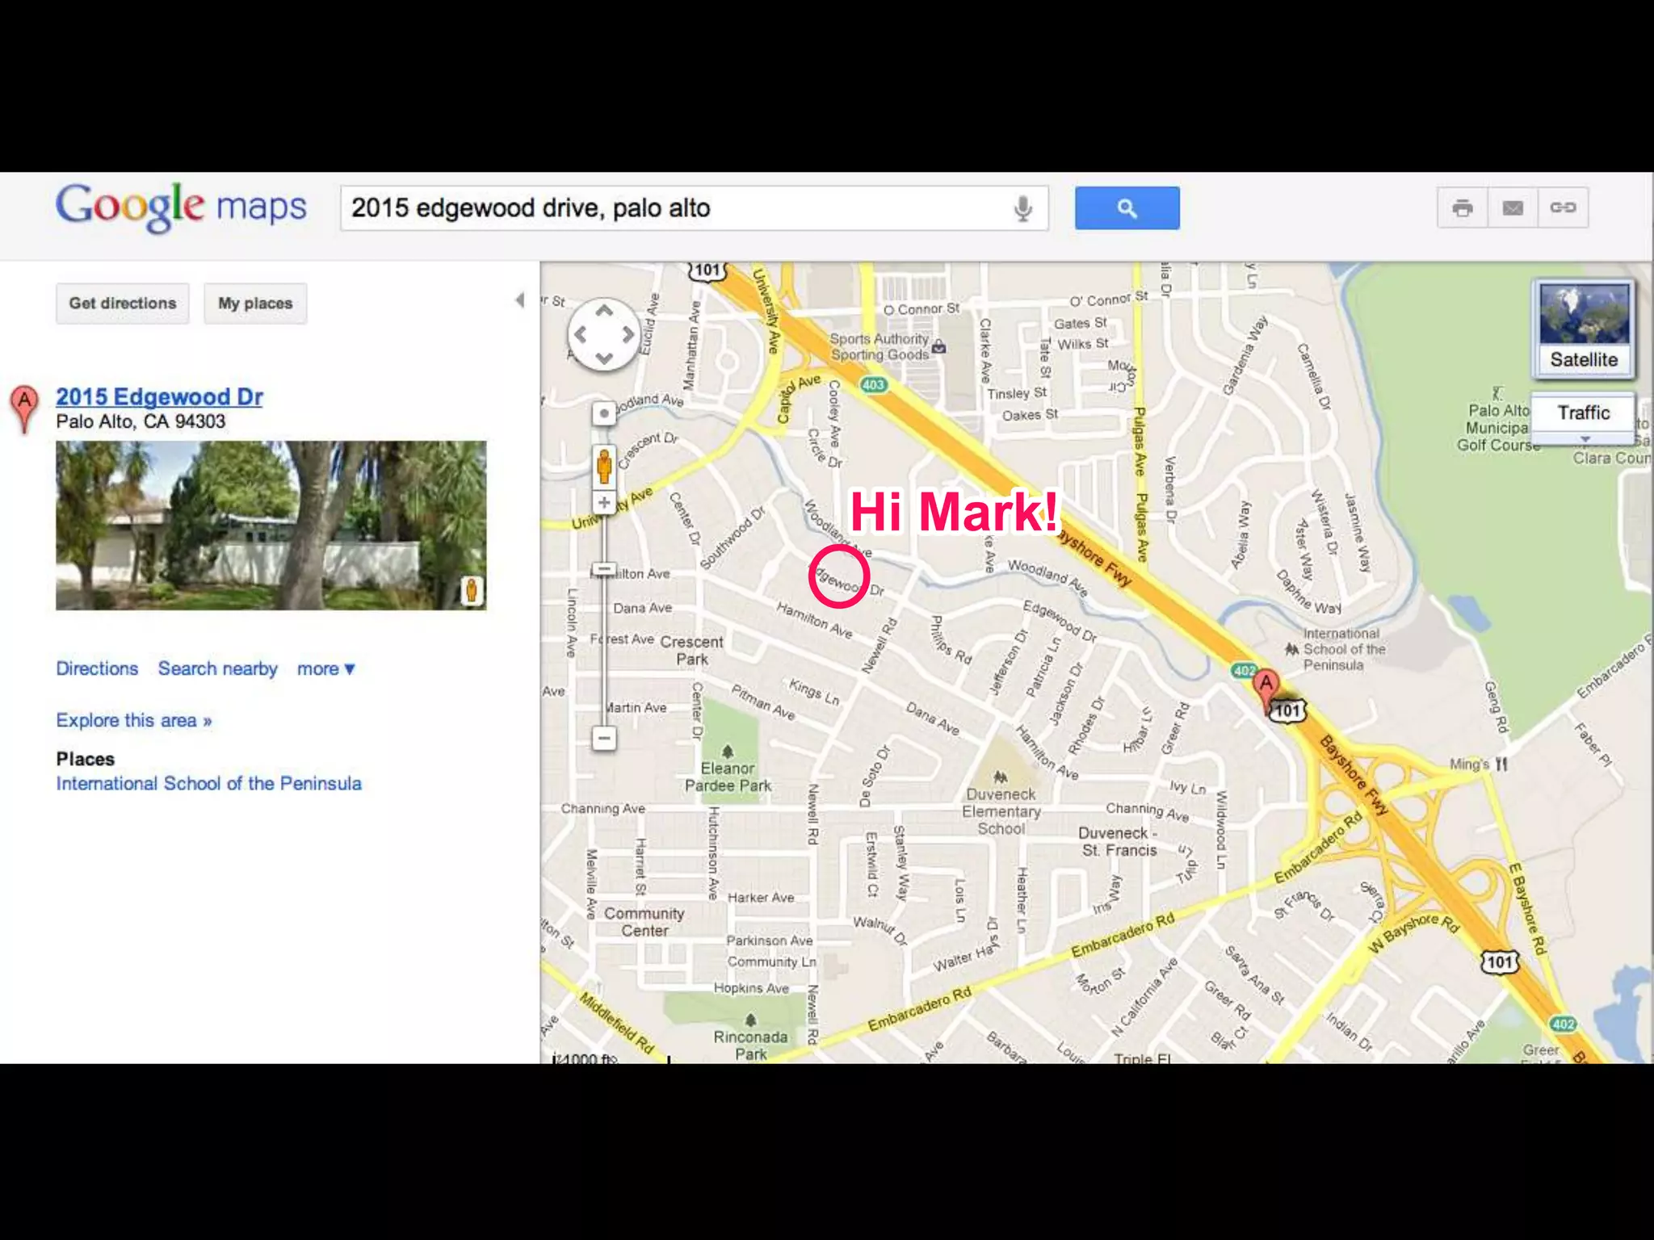
Task: Click the blue magnifier search button
Action: point(1127,208)
